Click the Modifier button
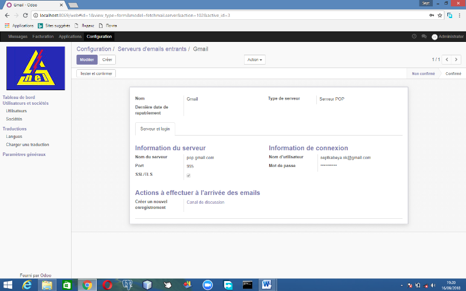This screenshot has height=291, width=466. [x=87, y=59]
